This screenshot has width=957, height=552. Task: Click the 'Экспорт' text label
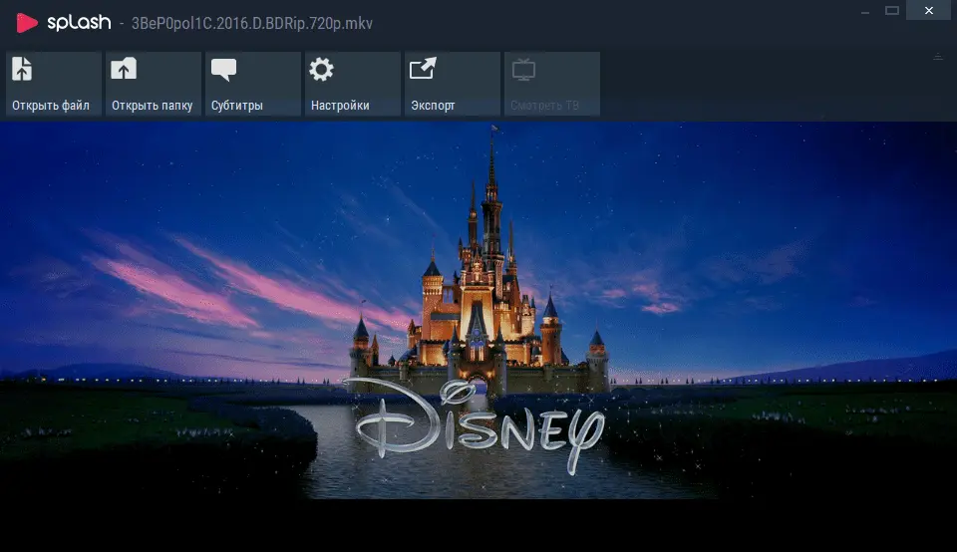[x=433, y=106]
